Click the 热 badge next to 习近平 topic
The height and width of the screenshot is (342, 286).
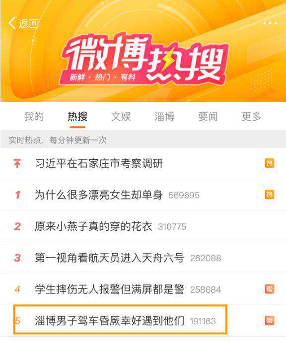coord(270,163)
